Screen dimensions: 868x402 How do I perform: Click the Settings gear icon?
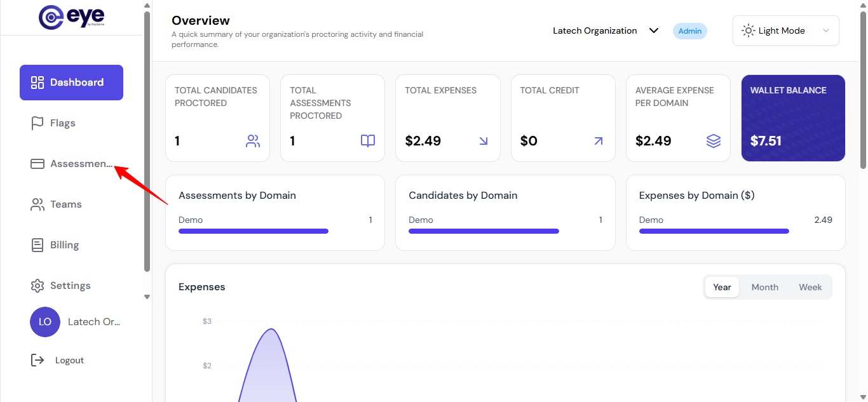tap(37, 286)
